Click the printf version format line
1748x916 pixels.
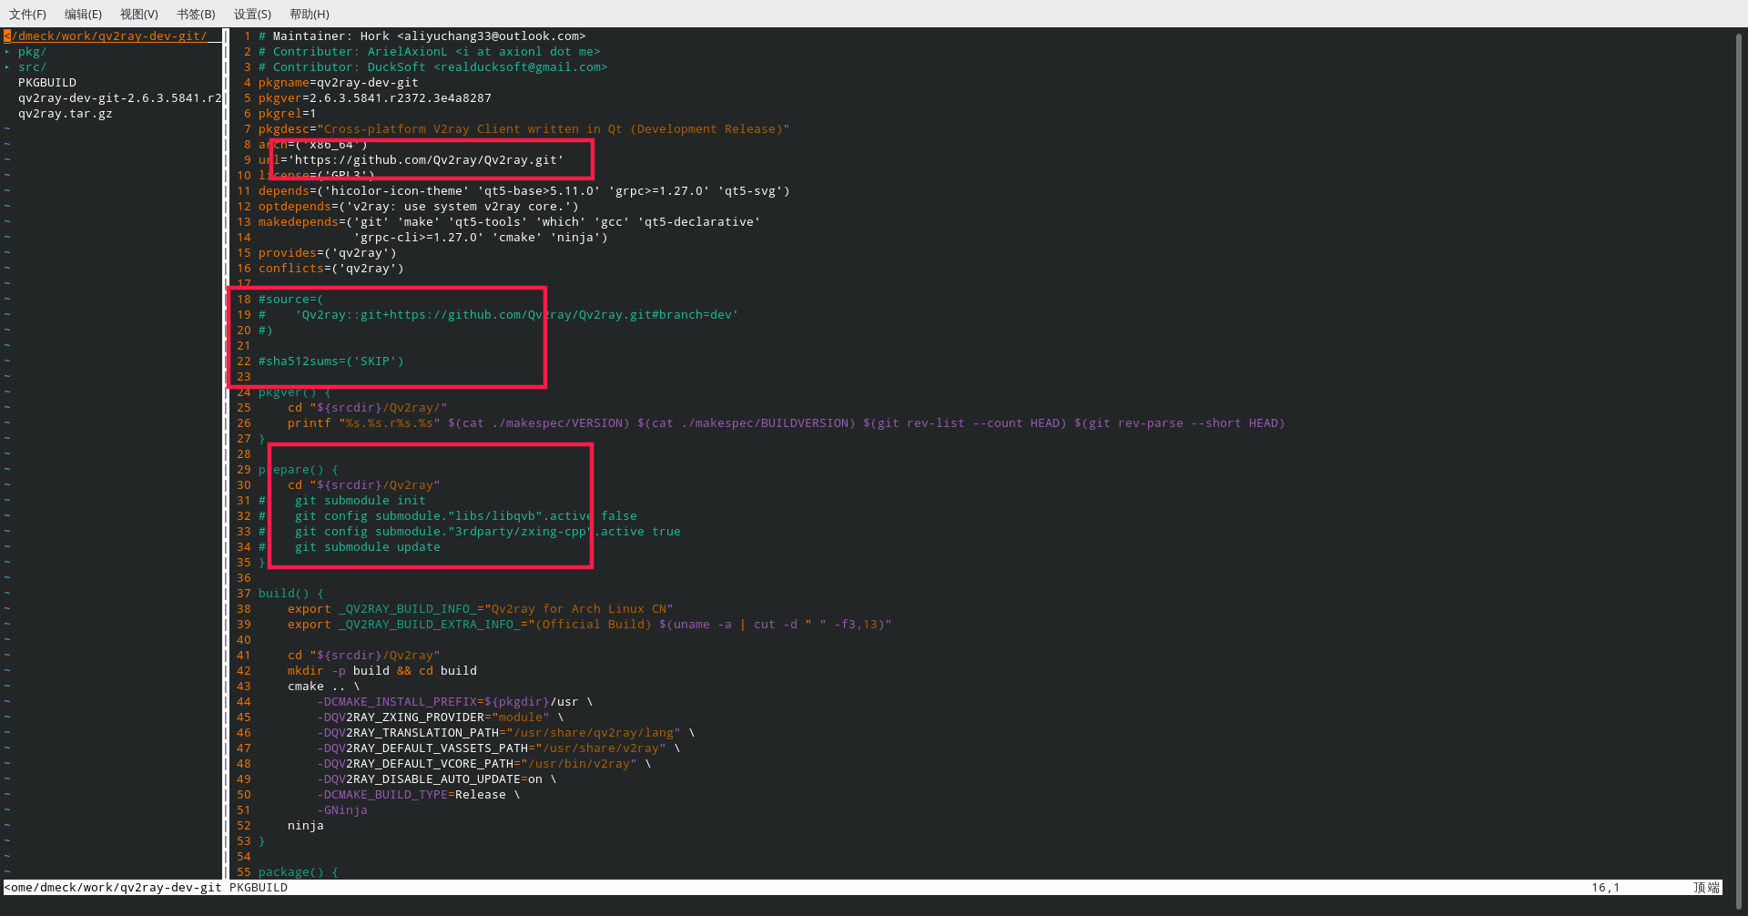click(787, 423)
